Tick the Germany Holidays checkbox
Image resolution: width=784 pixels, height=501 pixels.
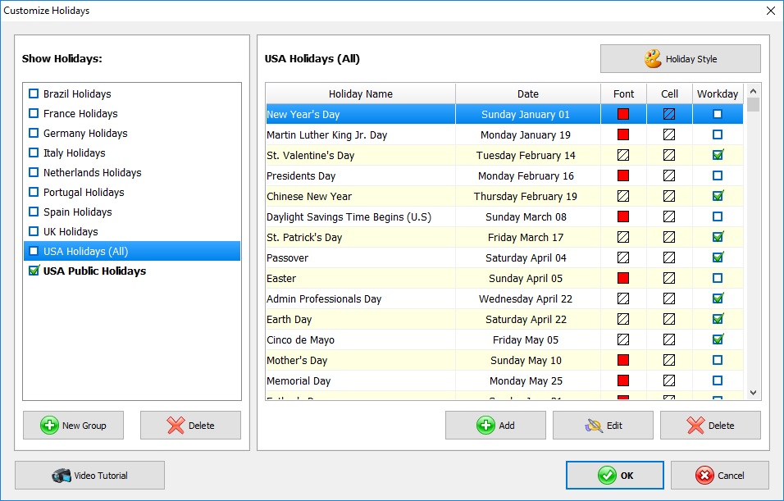[34, 133]
